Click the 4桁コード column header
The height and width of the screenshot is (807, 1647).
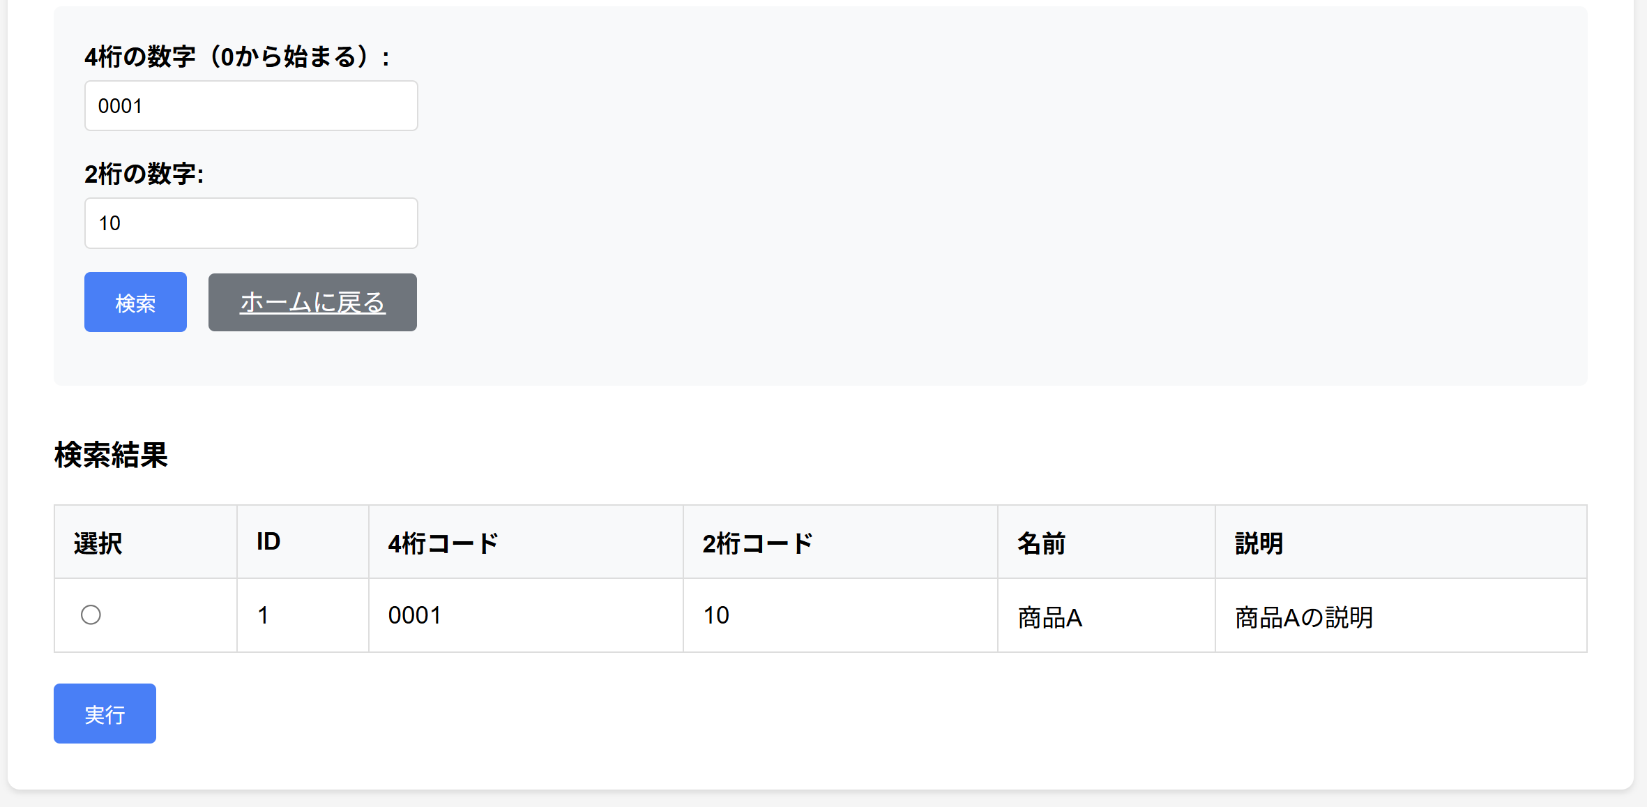442,542
